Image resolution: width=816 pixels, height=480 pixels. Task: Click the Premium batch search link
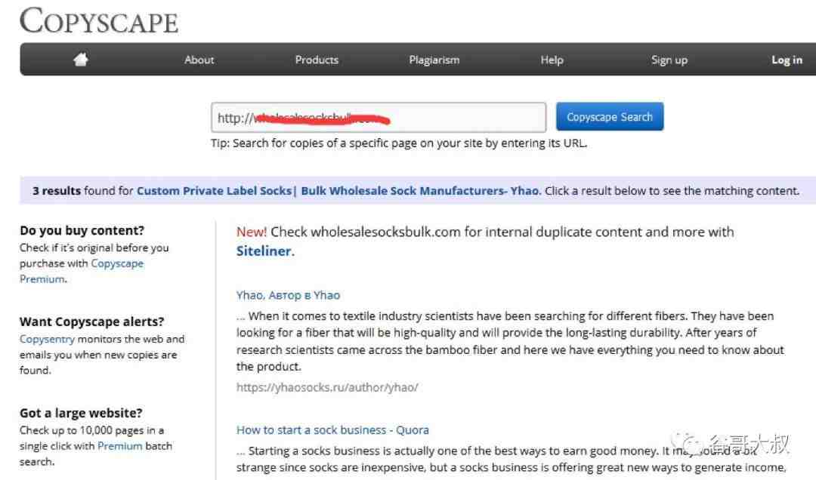119,446
